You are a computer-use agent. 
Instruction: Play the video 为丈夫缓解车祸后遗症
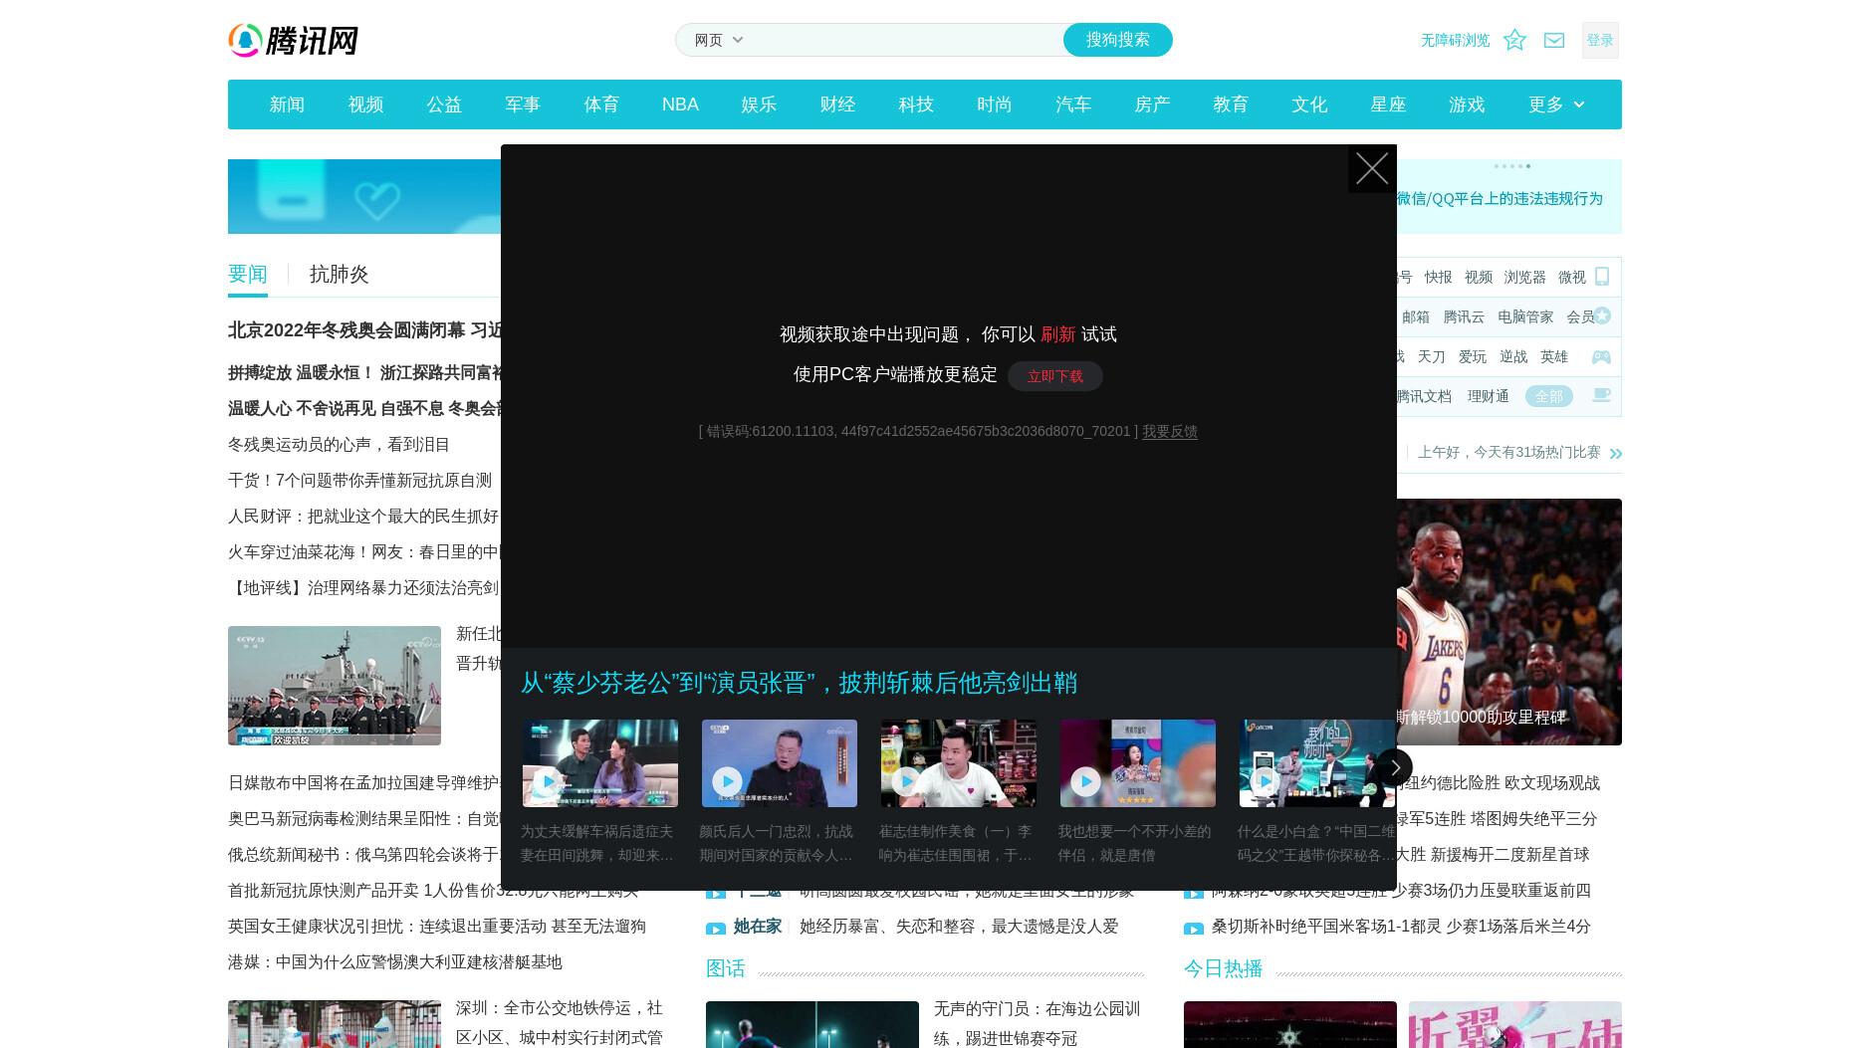600,763
